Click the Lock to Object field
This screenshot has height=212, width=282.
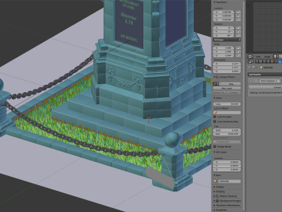click(x=227, y=112)
